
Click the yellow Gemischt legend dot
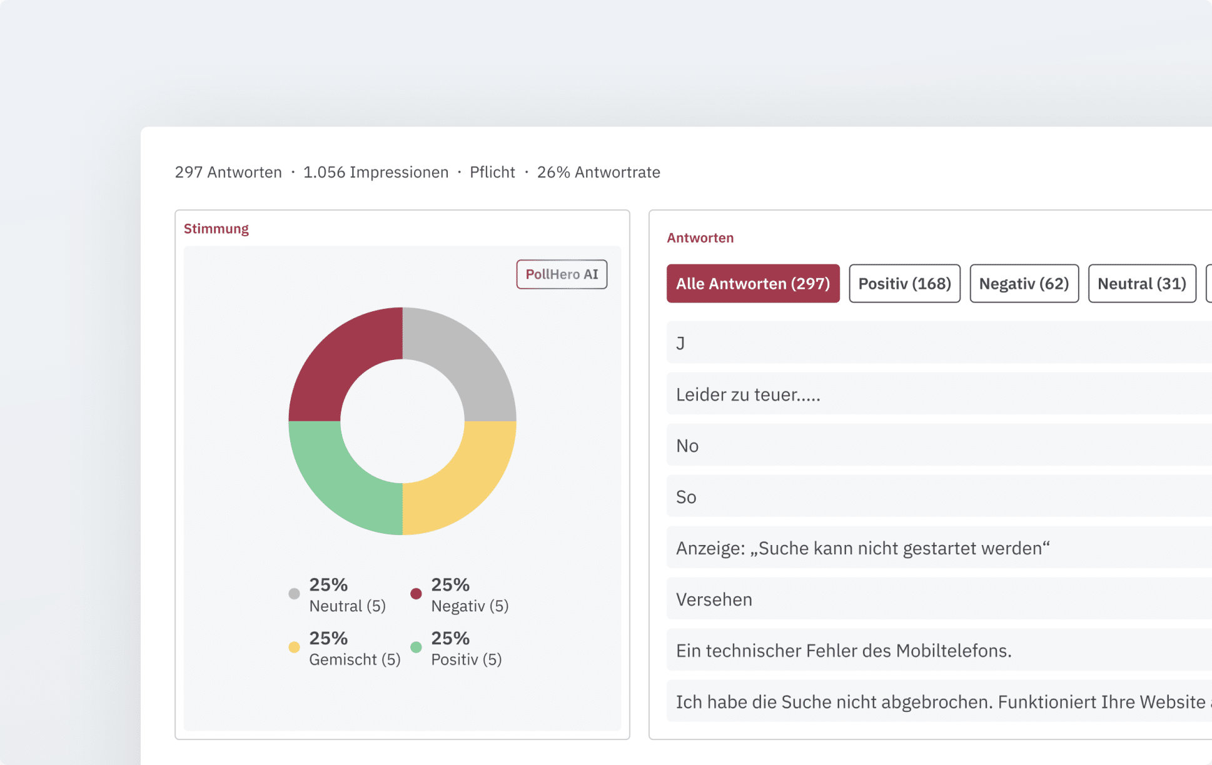click(294, 647)
